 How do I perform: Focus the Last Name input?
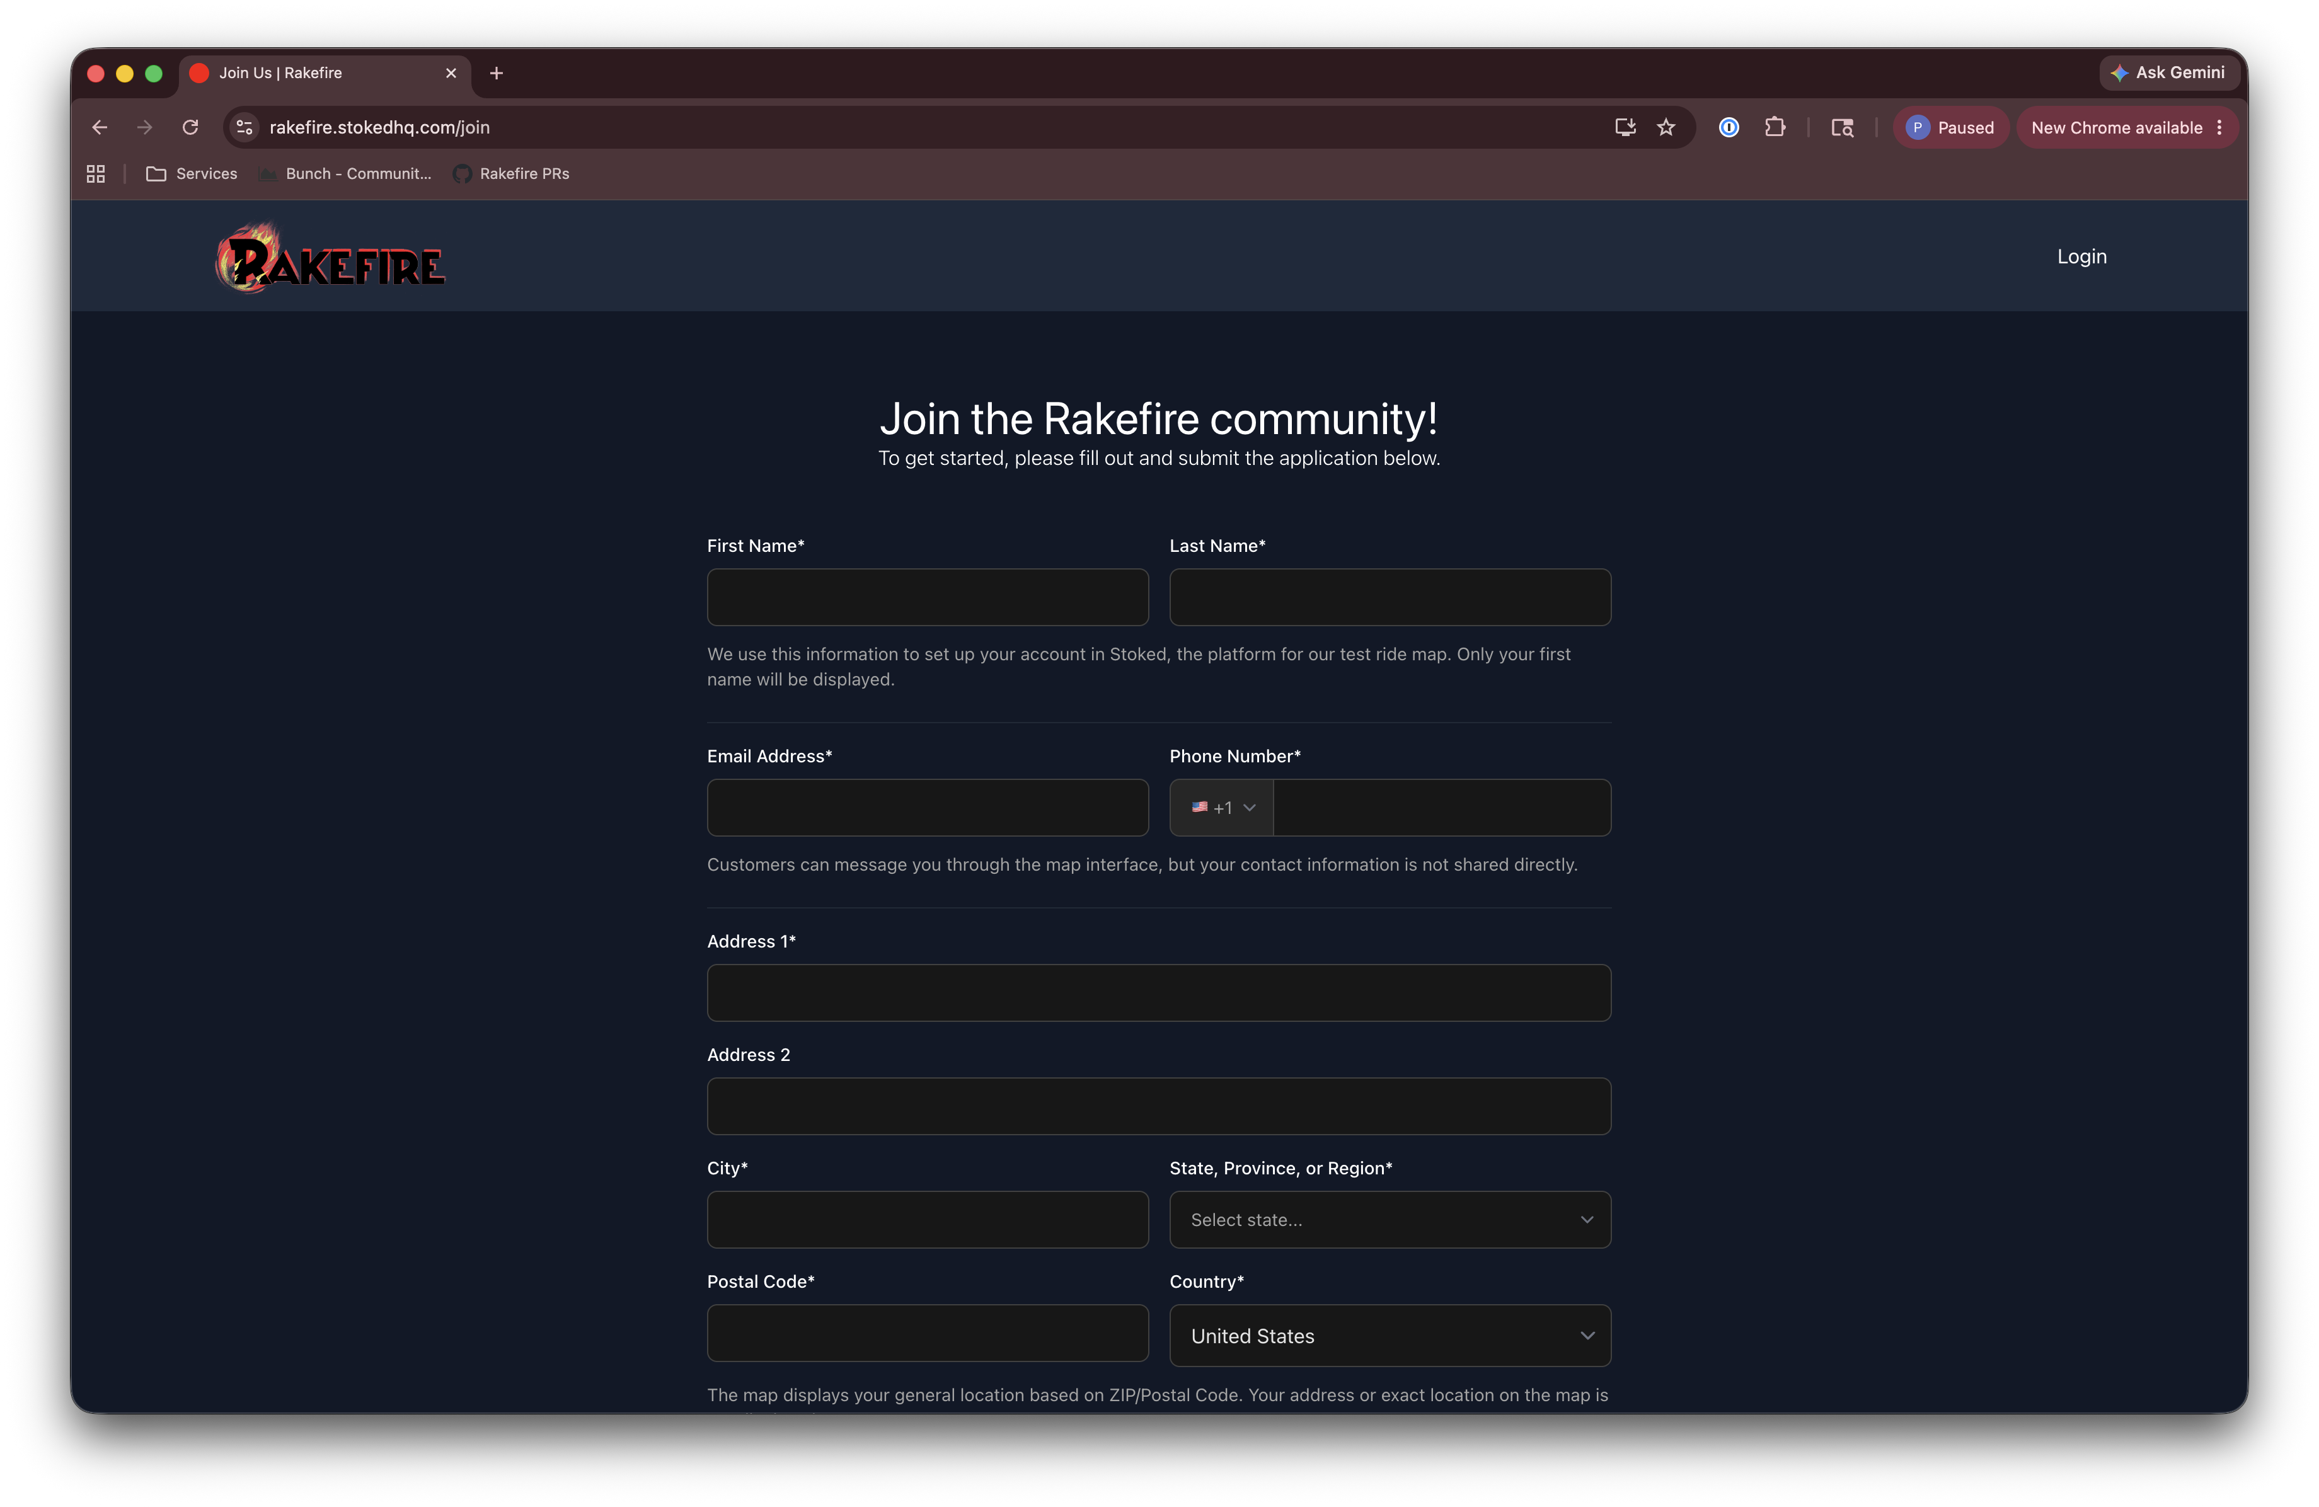click(x=1390, y=597)
